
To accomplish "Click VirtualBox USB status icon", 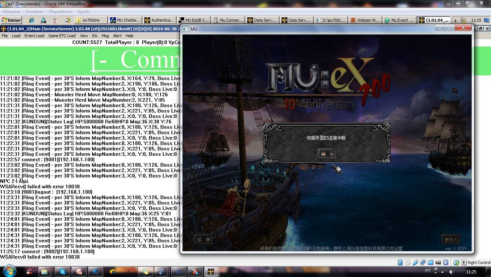I will (416, 263).
